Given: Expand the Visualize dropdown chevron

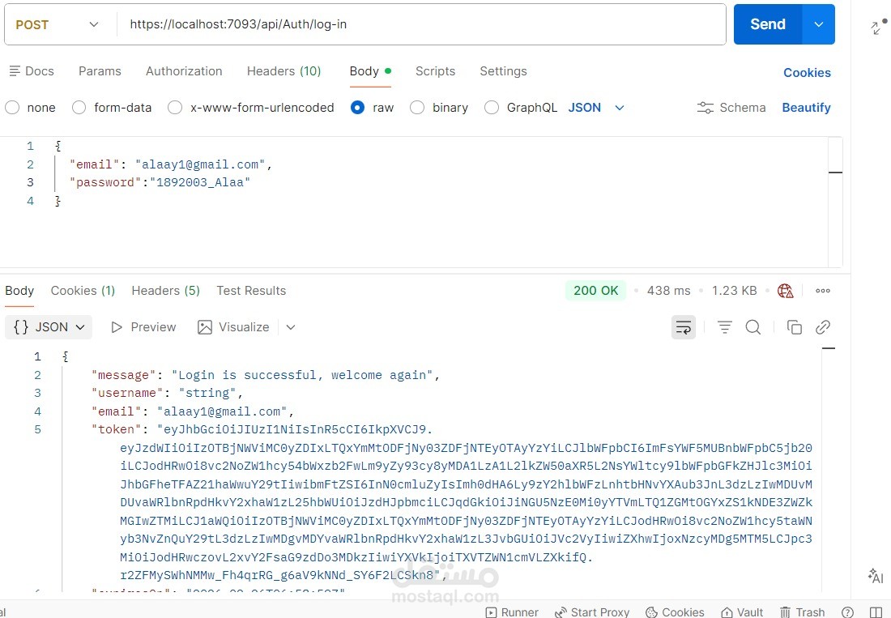Looking at the screenshot, I should coord(290,326).
